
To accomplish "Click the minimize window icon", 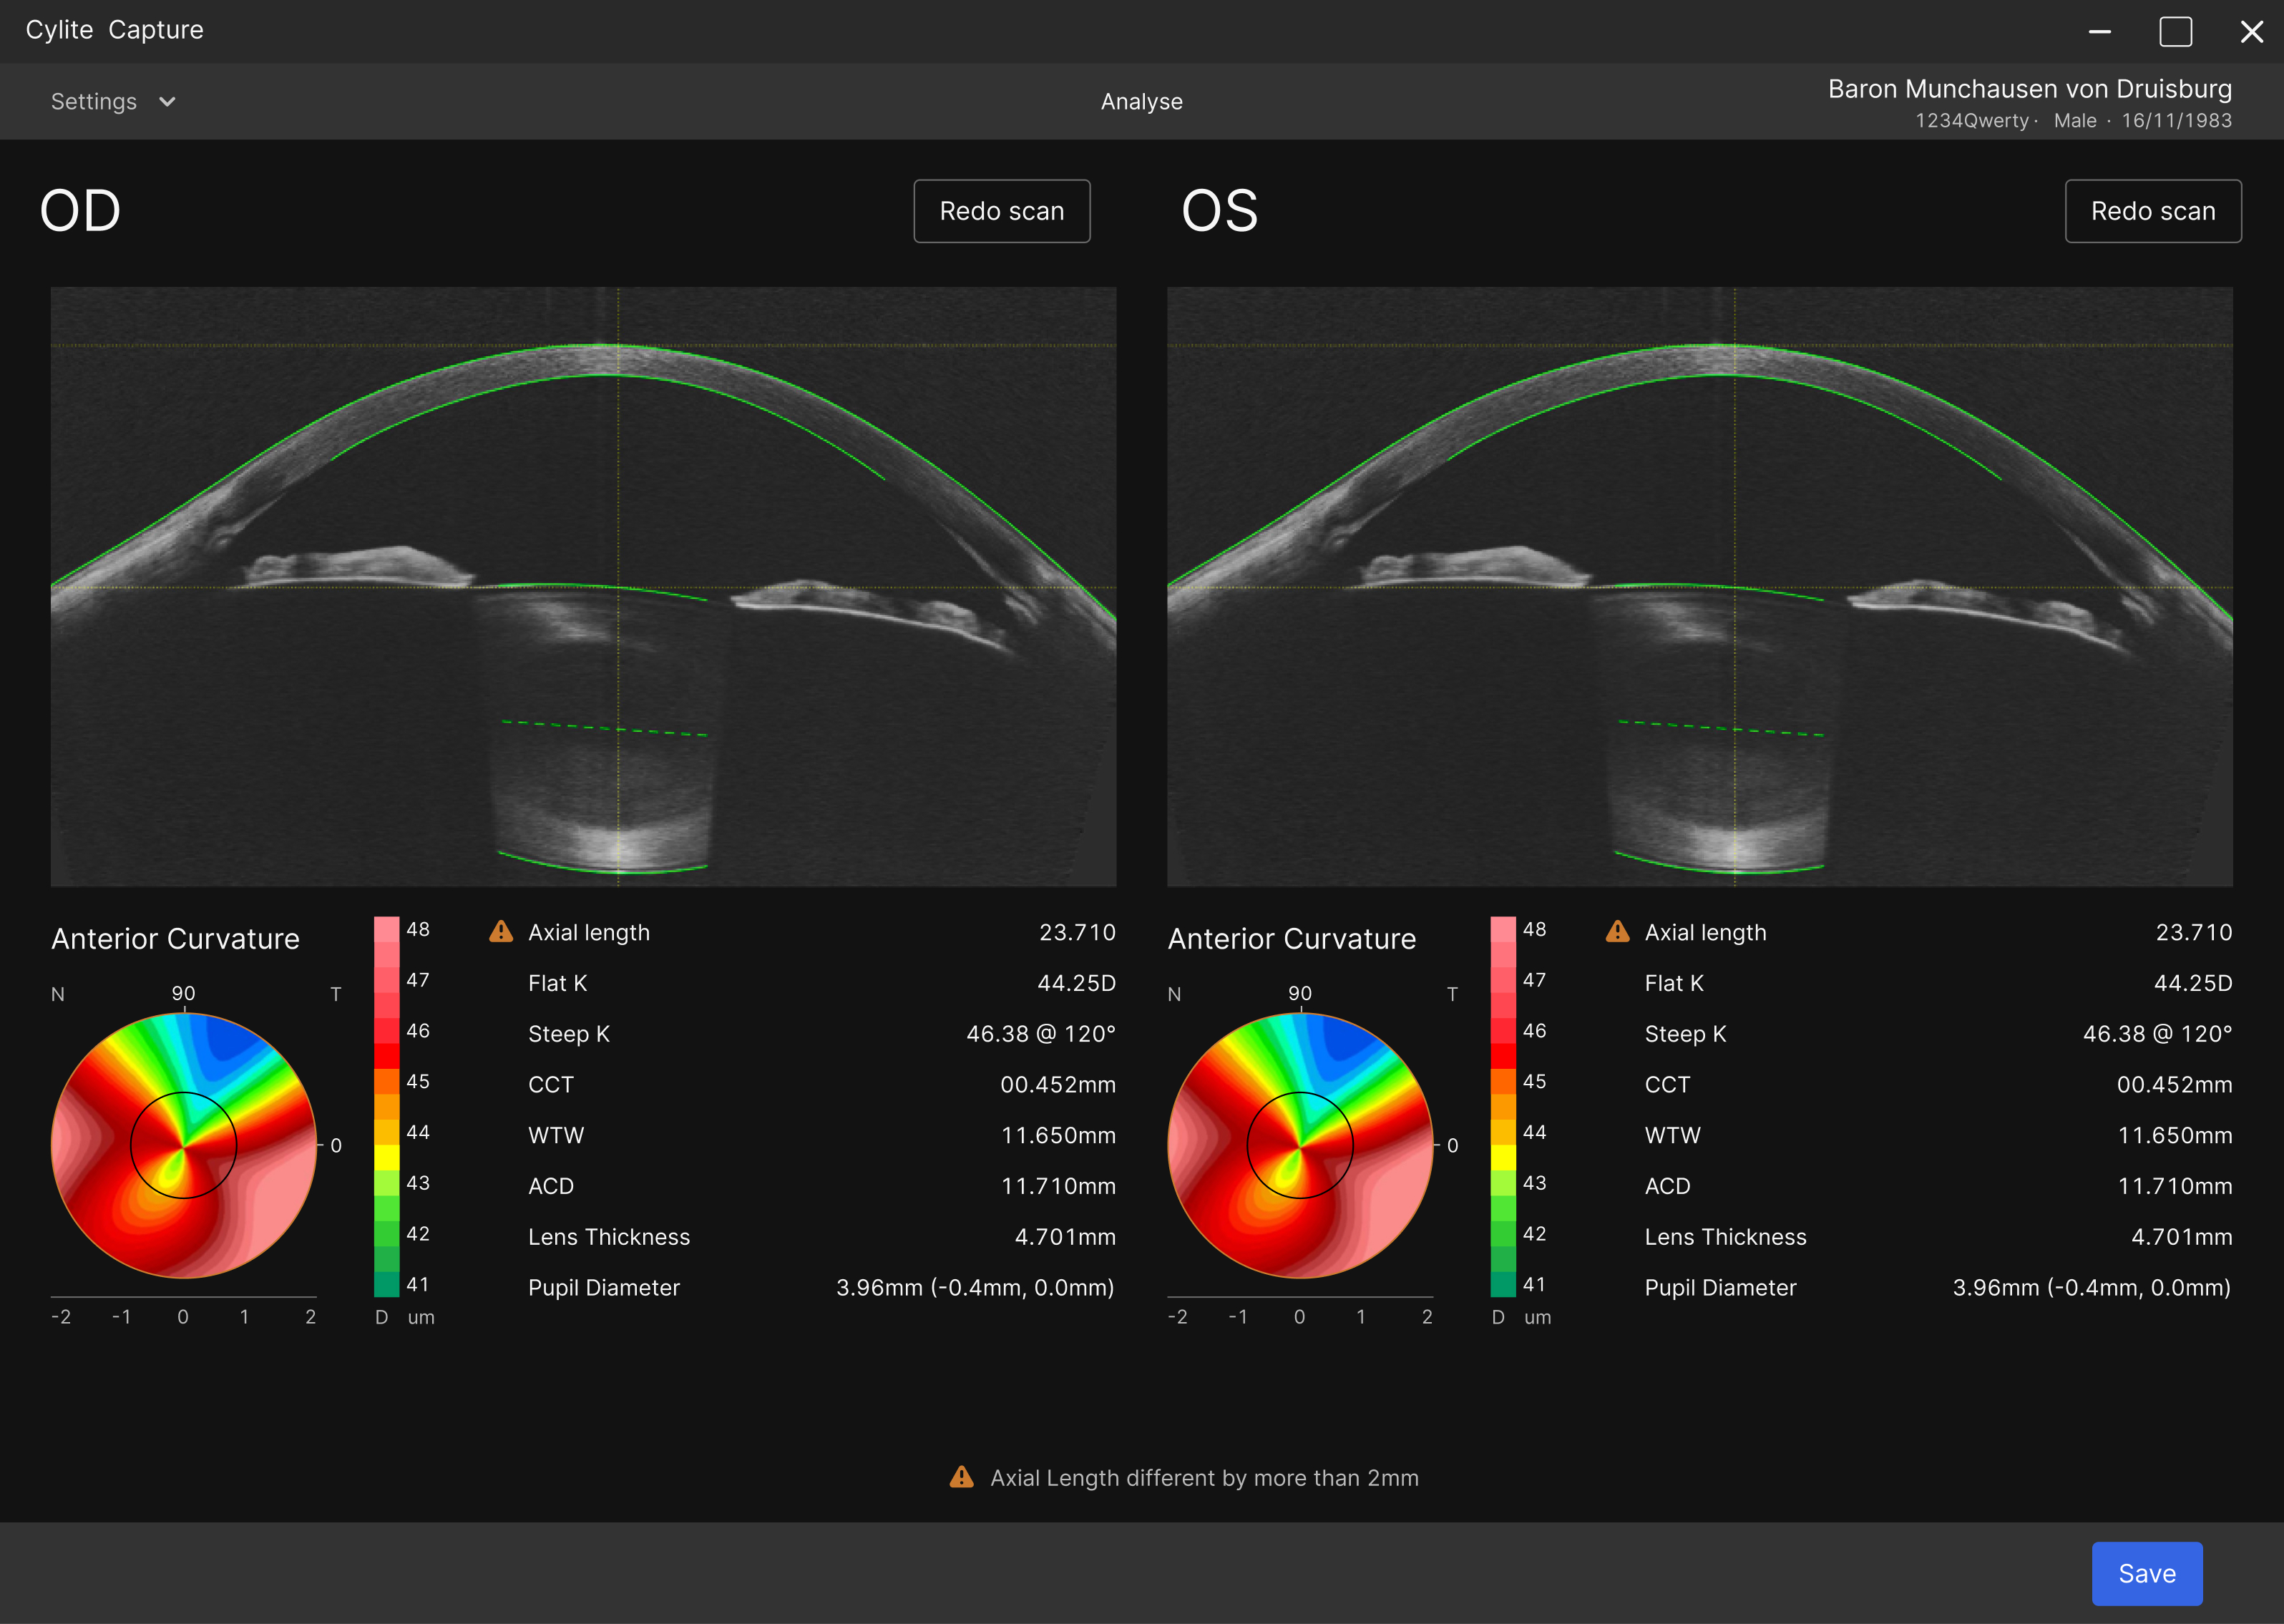I will click(x=2099, y=32).
